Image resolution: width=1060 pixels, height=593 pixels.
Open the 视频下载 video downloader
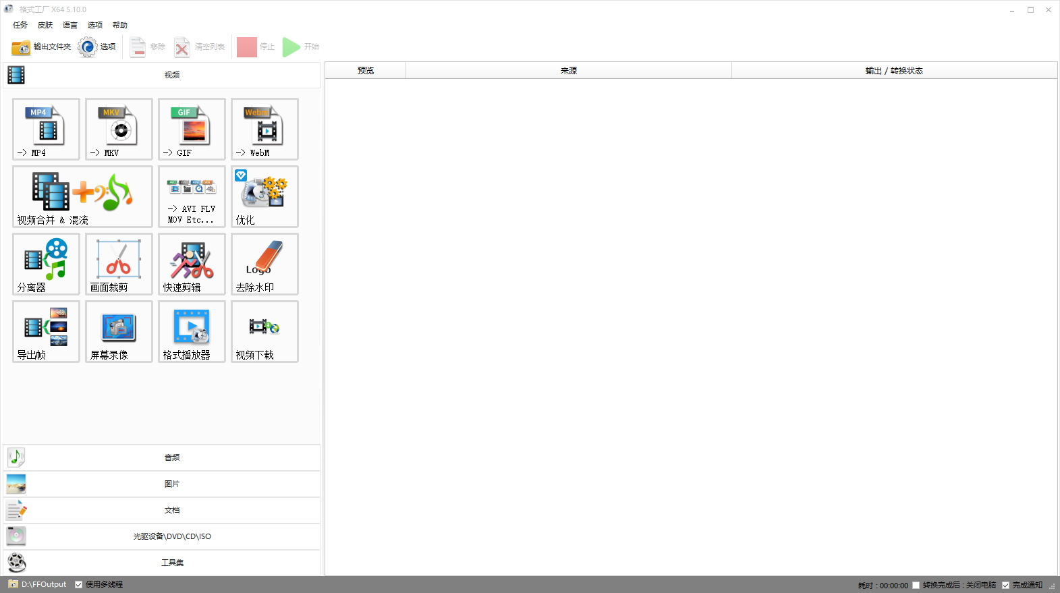264,331
